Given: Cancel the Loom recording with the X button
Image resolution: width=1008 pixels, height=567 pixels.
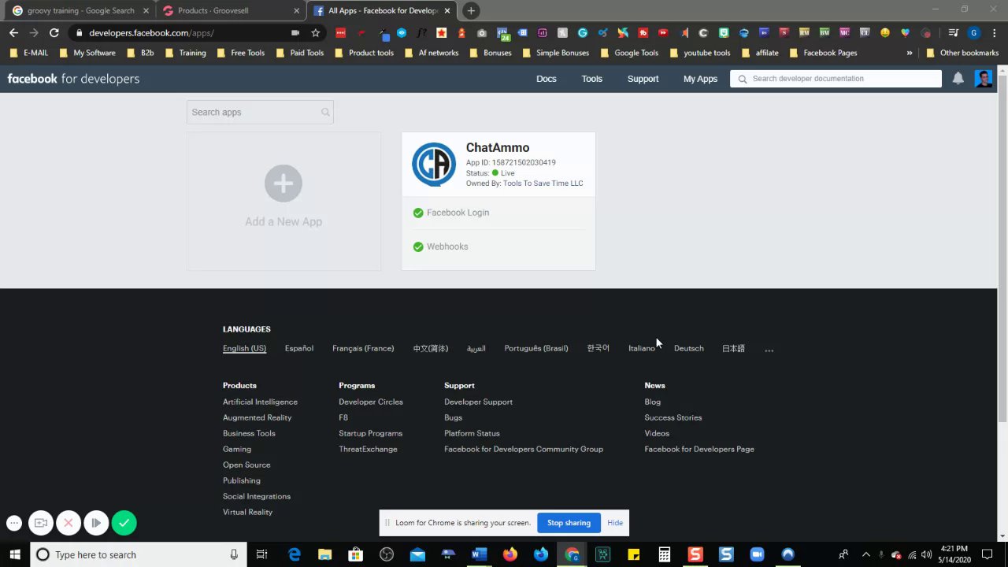Looking at the screenshot, I should pos(69,523).
